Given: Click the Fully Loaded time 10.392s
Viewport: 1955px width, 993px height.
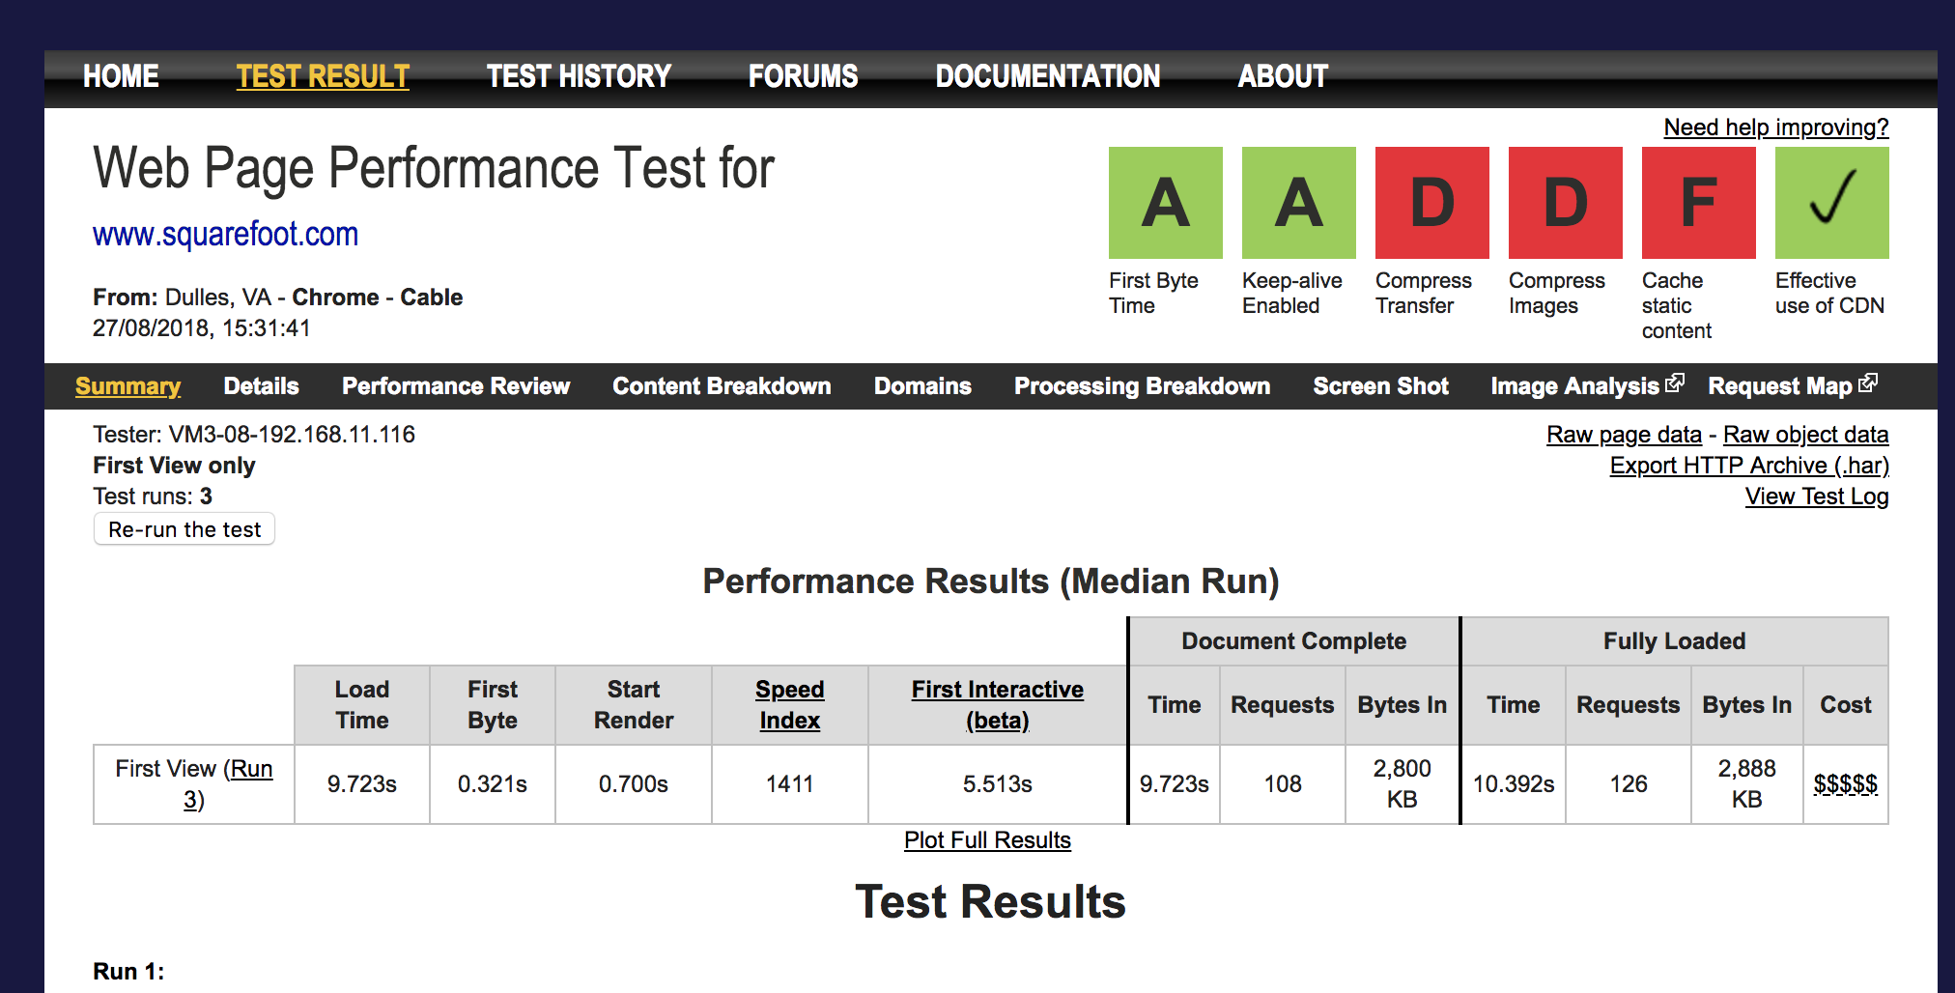Looking at the screenshot, I should pyautogui.click(x=1514, y=784).
